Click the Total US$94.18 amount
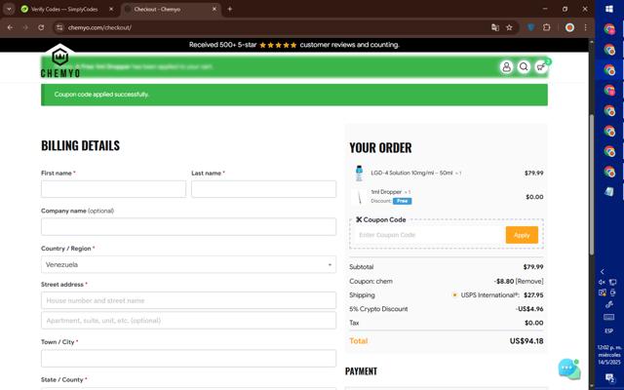The image size is (624, 390). pos(526,341)
